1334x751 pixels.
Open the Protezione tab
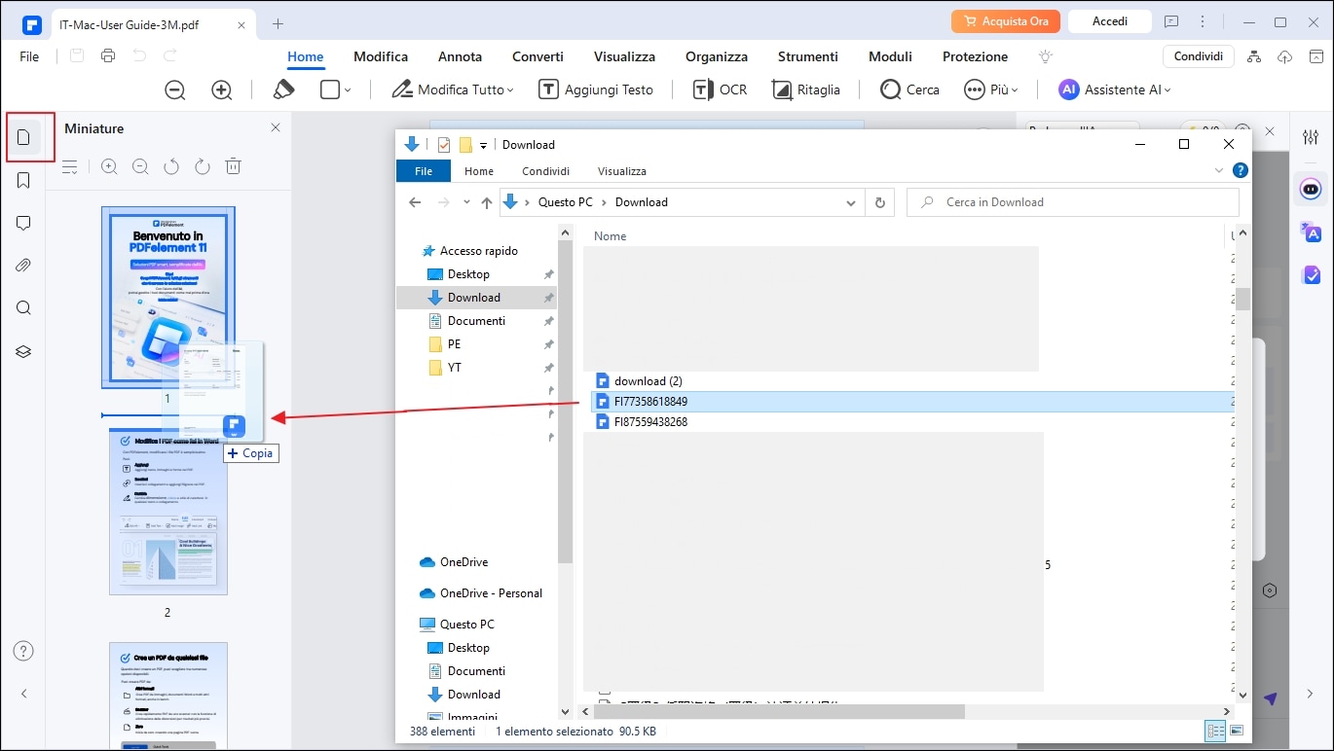[976, 56]
